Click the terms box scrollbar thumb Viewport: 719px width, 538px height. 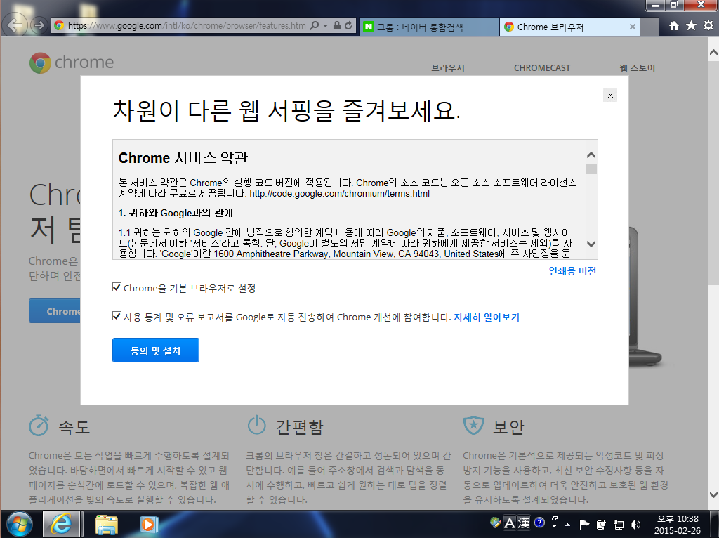591,169
